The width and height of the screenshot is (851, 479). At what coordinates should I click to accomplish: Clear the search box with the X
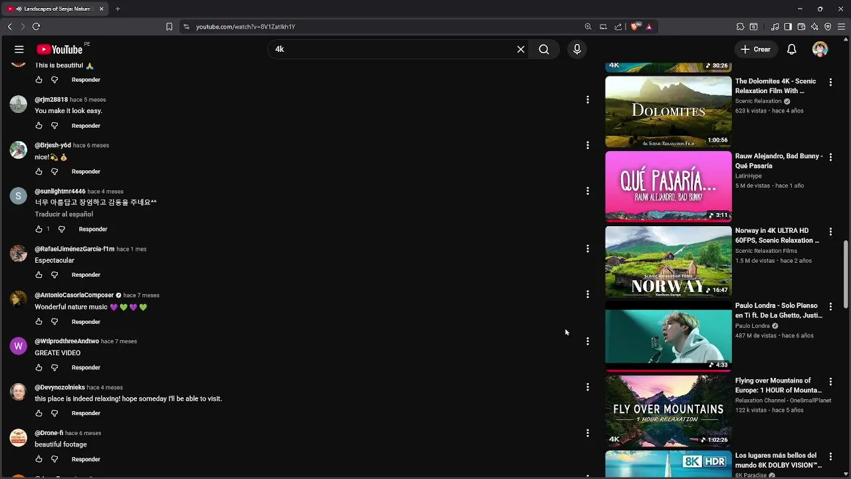click(x=521, y=49)
